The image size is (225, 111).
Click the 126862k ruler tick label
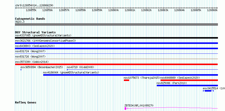pyautogui.click(x=147, y=10)
